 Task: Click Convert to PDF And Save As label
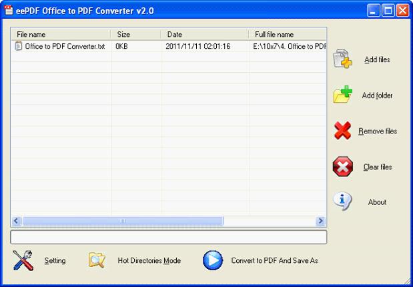(x=274, y=261)
